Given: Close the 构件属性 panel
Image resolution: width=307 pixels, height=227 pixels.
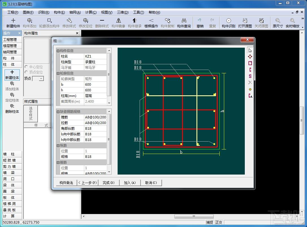Looking at the screenshot, I should [x=77, y=33].
